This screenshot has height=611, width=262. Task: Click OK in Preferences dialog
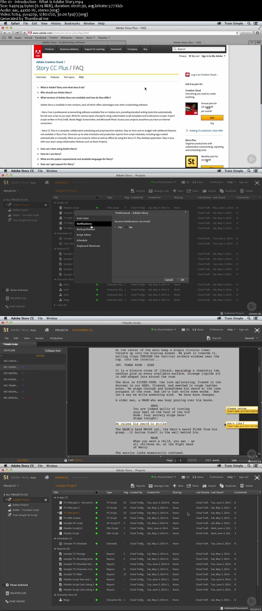click(182, 280)
